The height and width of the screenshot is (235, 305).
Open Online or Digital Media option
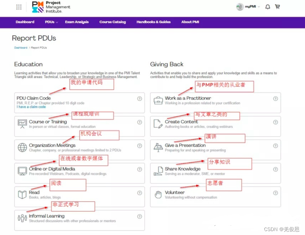[x=79, y=173]
